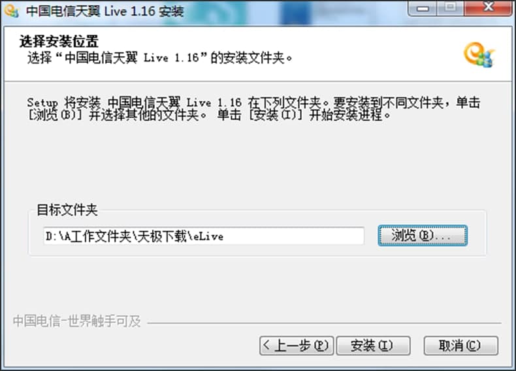Click the separator line beside the branding text
The image size is (516, 371).
[324, 323]
